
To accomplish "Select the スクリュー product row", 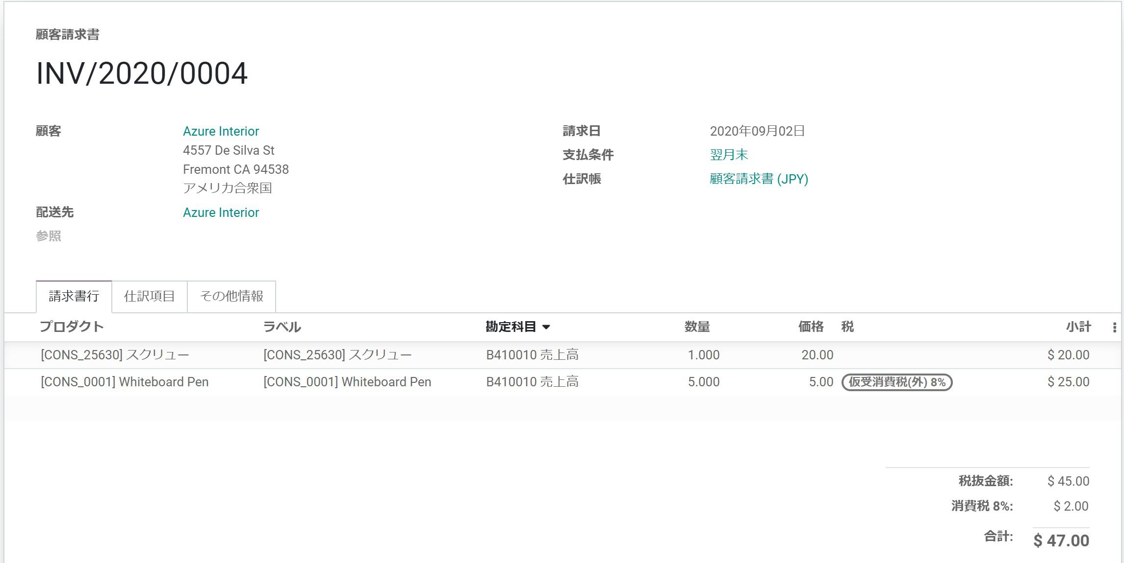I will coord(115,355).
